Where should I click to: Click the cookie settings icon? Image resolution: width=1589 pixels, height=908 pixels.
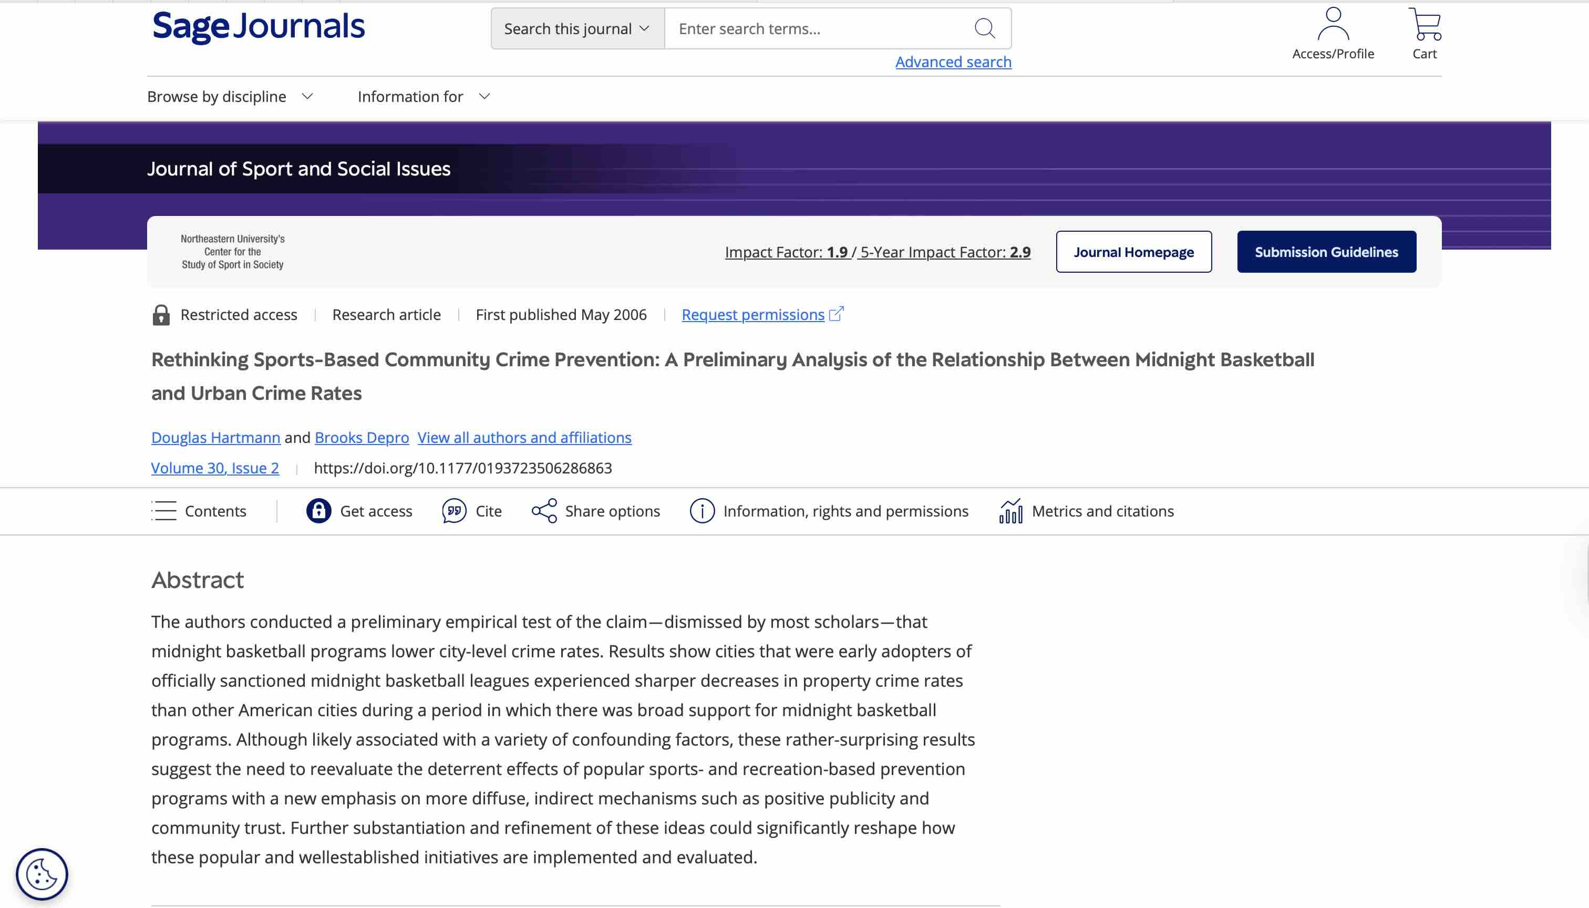42,873
